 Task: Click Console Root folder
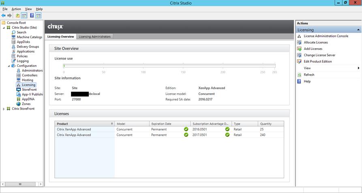click(16, 23)
